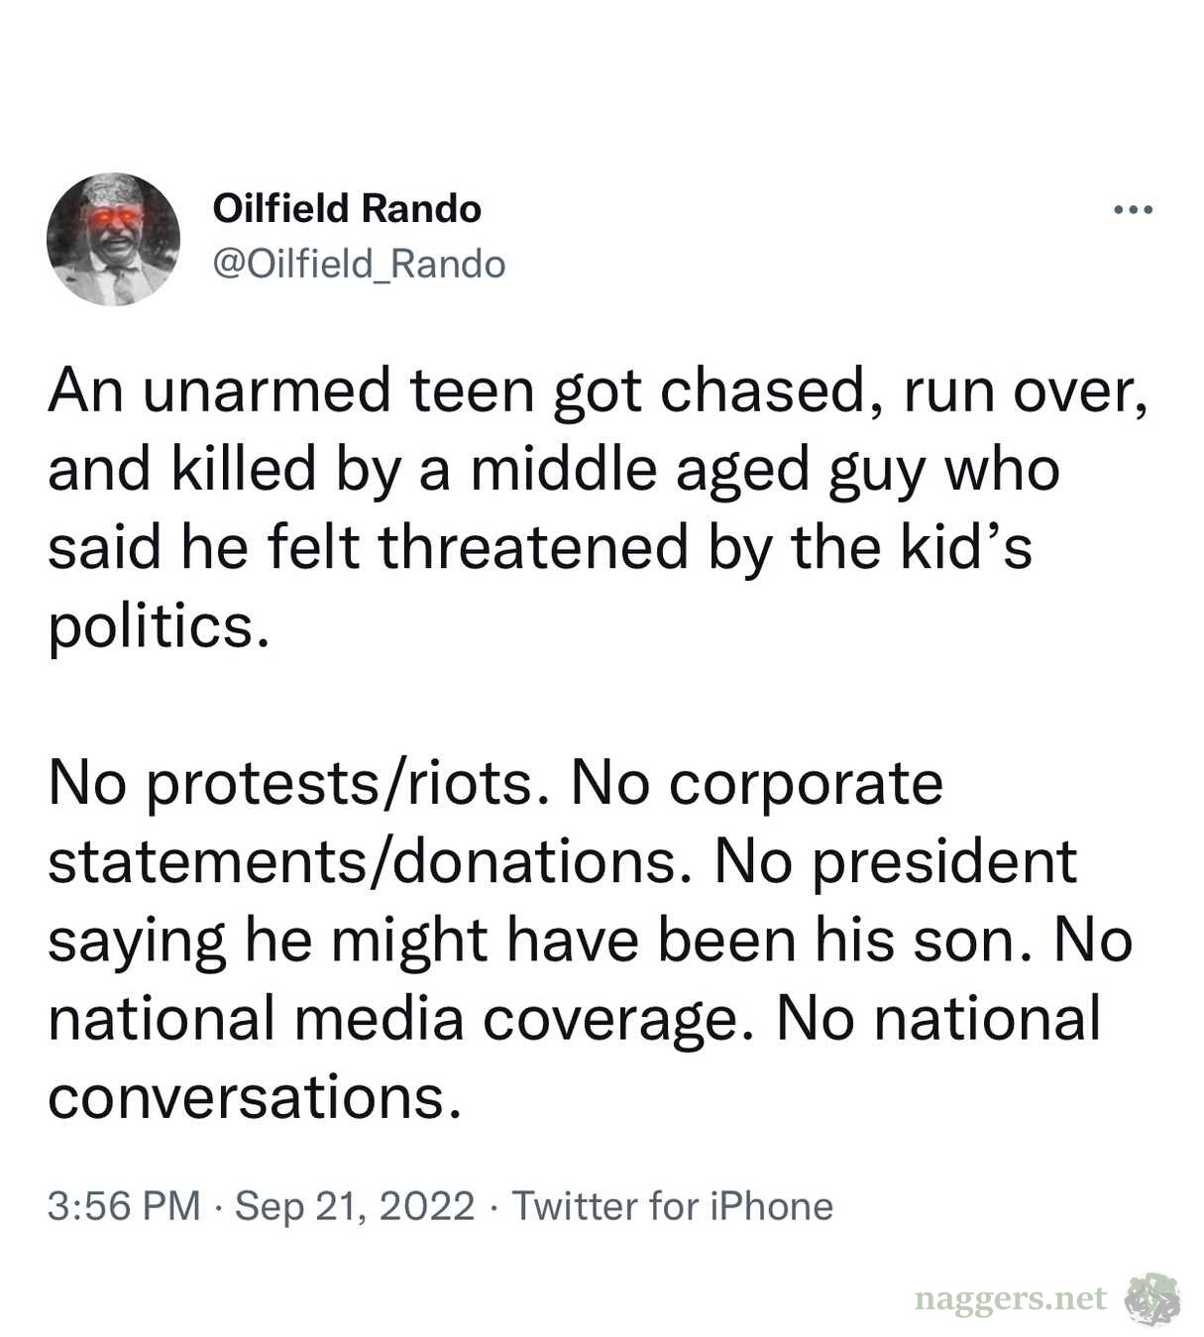
Task: Click the line "and killed by a middle aged guy"
Action: (553, 469)
